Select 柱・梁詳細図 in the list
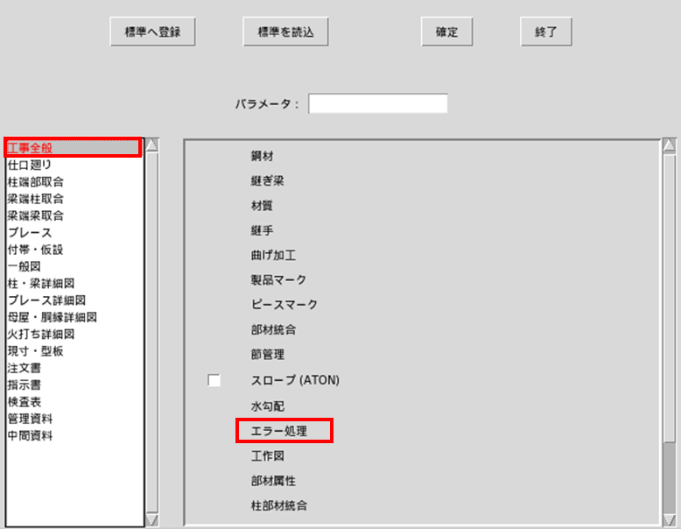 pos(41,284)
